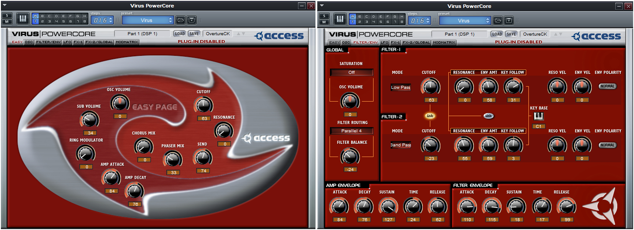This screenshot has width=634, height=230.
Task: Click steps 016 stepper in right window
Action: 420,20
